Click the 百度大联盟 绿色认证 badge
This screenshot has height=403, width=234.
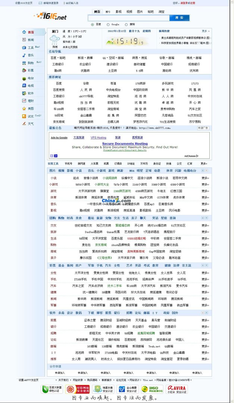tap(52, 389)
